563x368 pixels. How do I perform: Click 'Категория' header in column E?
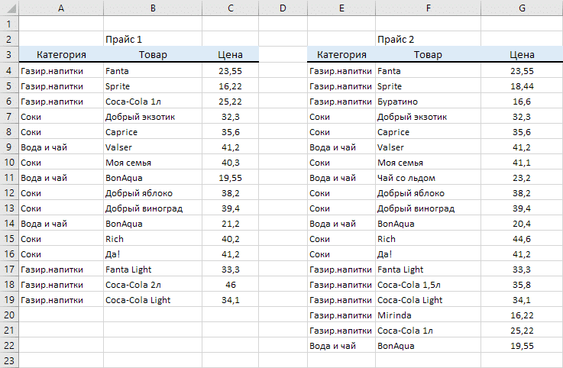point(341,54)
